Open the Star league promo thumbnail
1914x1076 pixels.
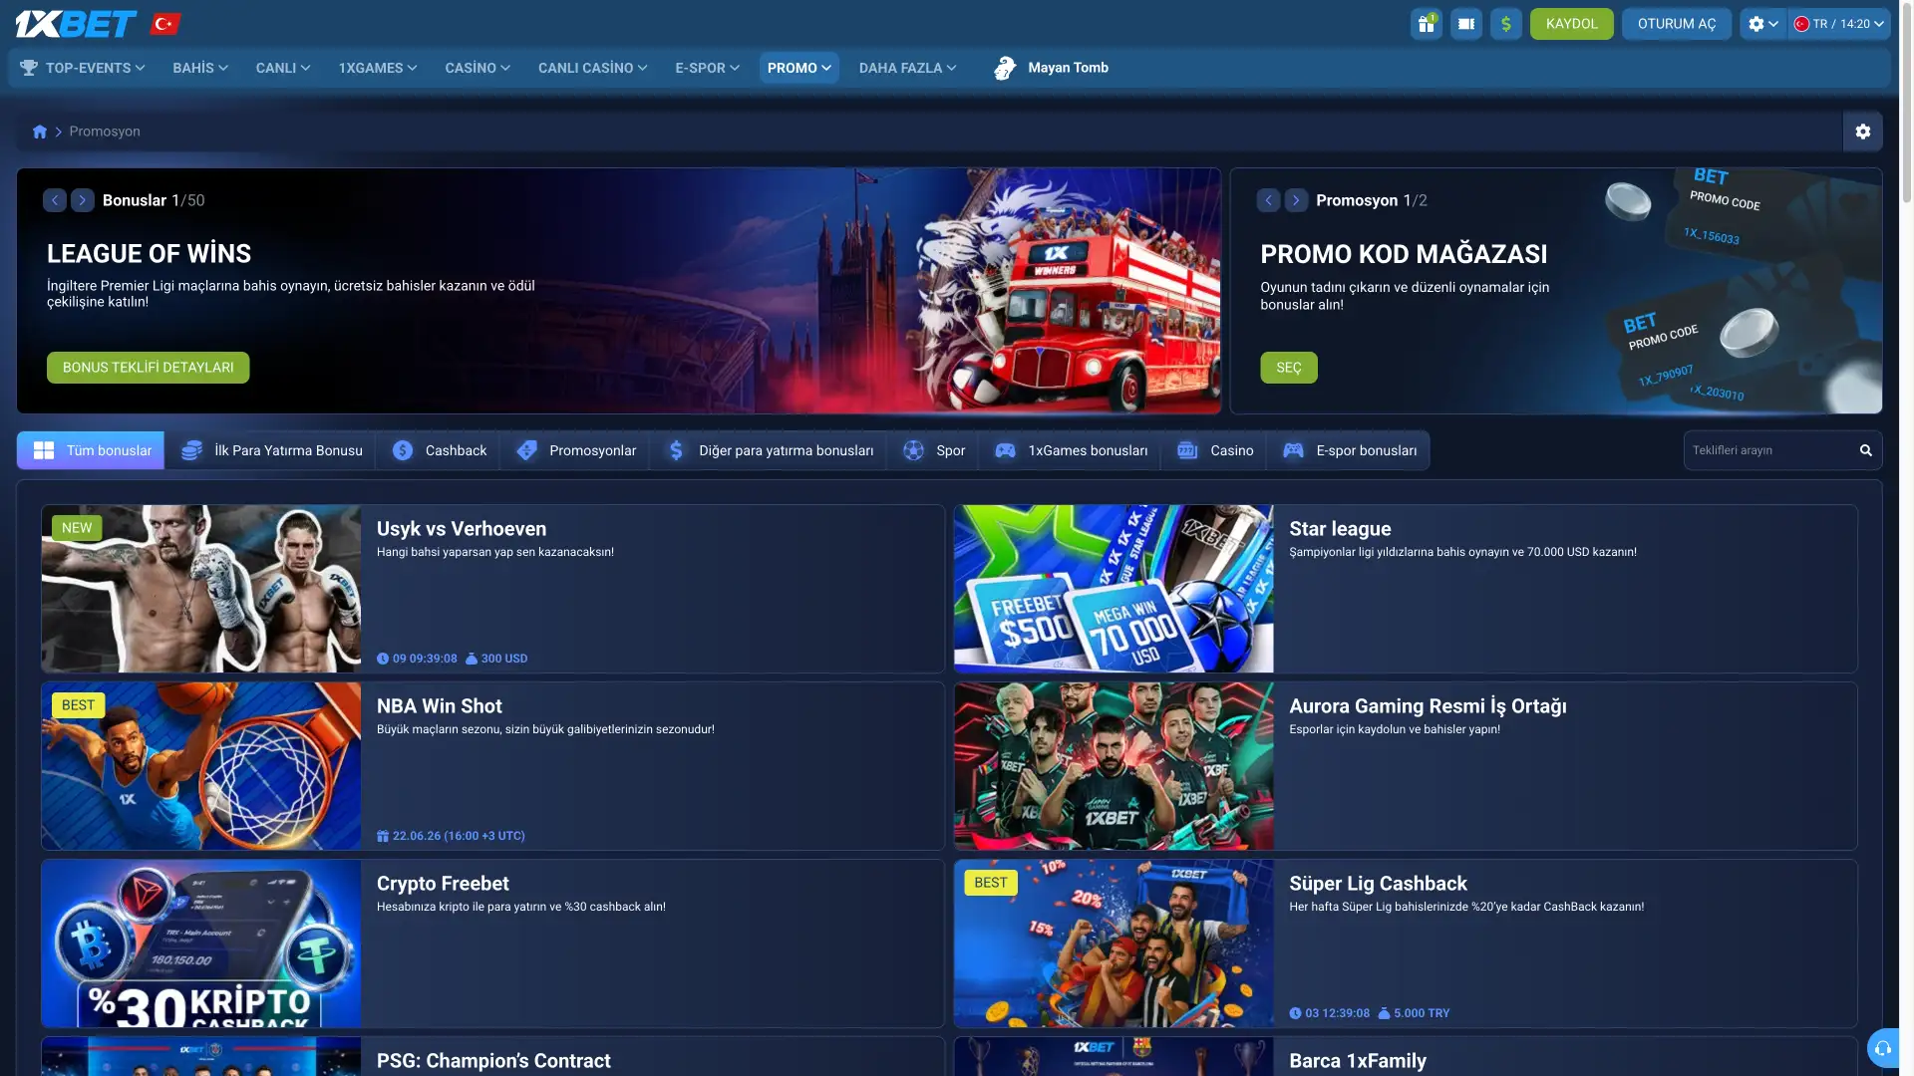point(1114,589)
